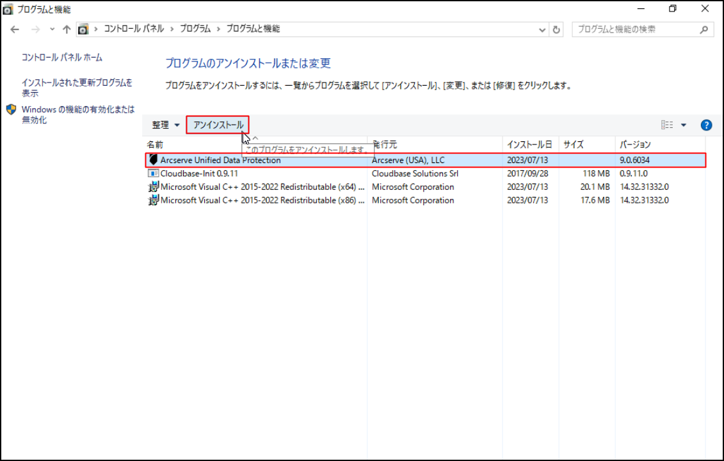The height and width of the screenshot is (461, 724).
Task: Click size 118 MB cell
Action: [596, 174]
